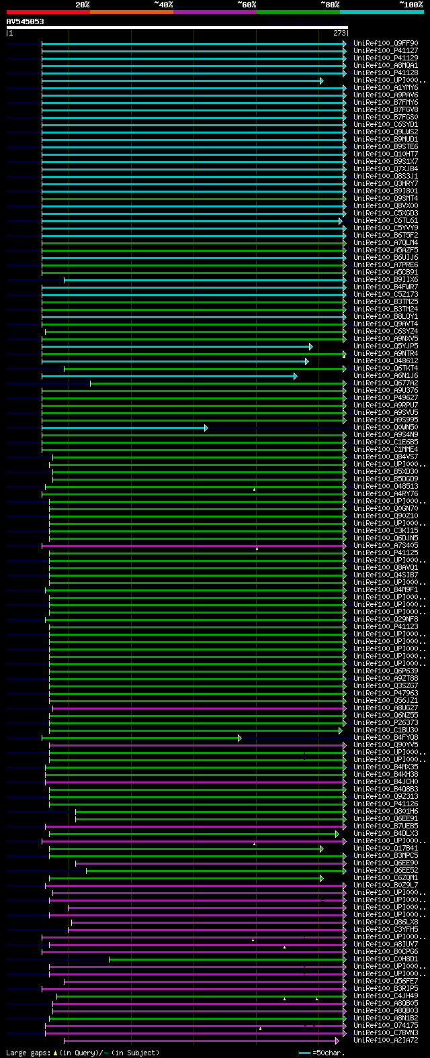430x1058 pixels.
Task: Pick hit UniRef100_Q5YJP5
Action: click(x=386, y=346)
